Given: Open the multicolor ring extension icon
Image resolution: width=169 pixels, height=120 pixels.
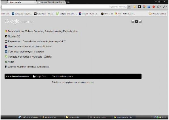Looking at the screenshot, I should [144, 7].
